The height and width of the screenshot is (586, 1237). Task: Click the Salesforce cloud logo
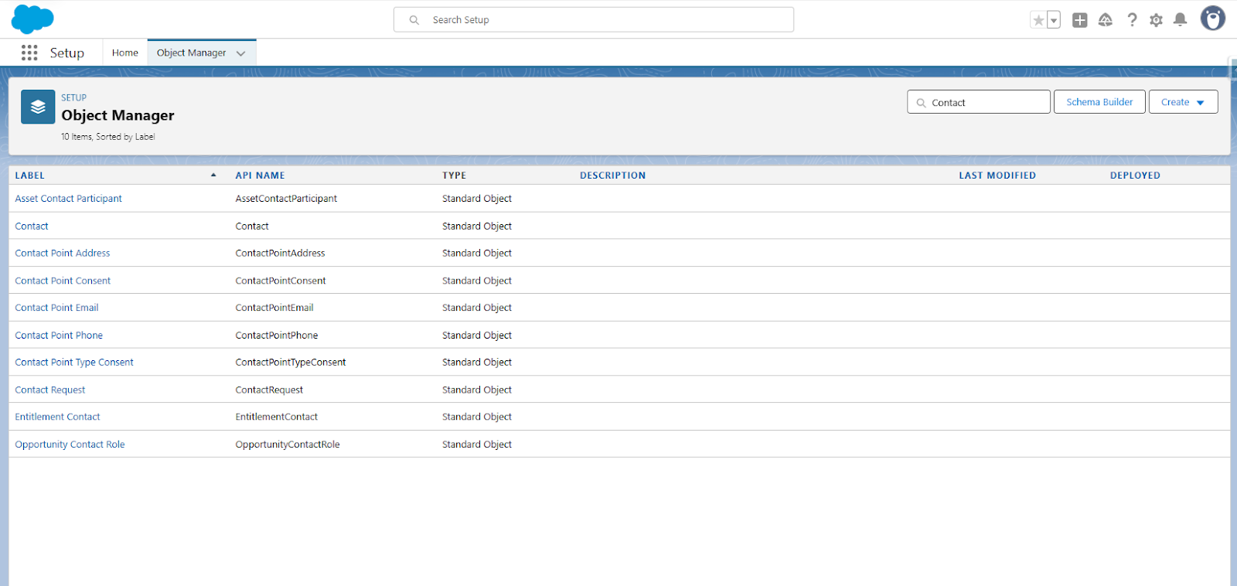(32, 19)
